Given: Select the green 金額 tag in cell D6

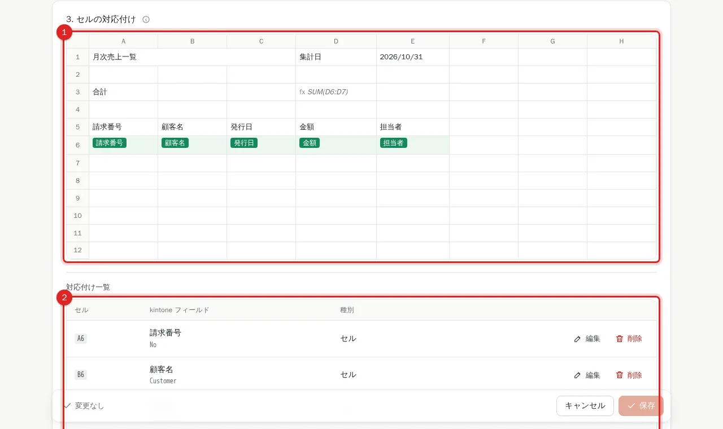Looking at the screenshot, I should tap(310, 143).
